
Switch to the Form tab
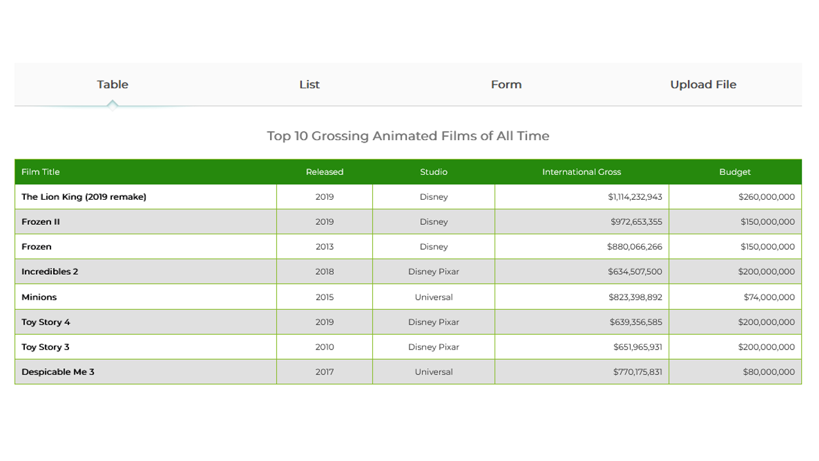pyautogui.click(x=506, y=84)
